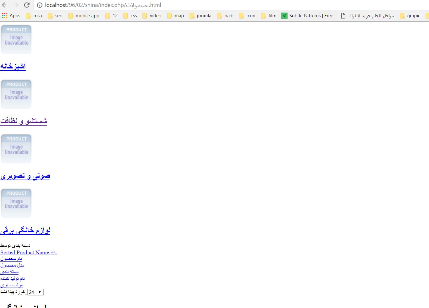Open the grapic bookmark folder
Image resolution: width=429 pixels, height=308 pixels.
click(410, 16)
